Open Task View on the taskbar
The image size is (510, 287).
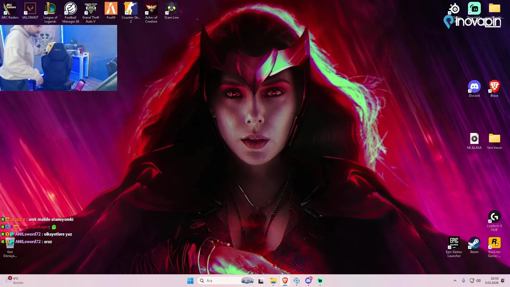[261, 281]
